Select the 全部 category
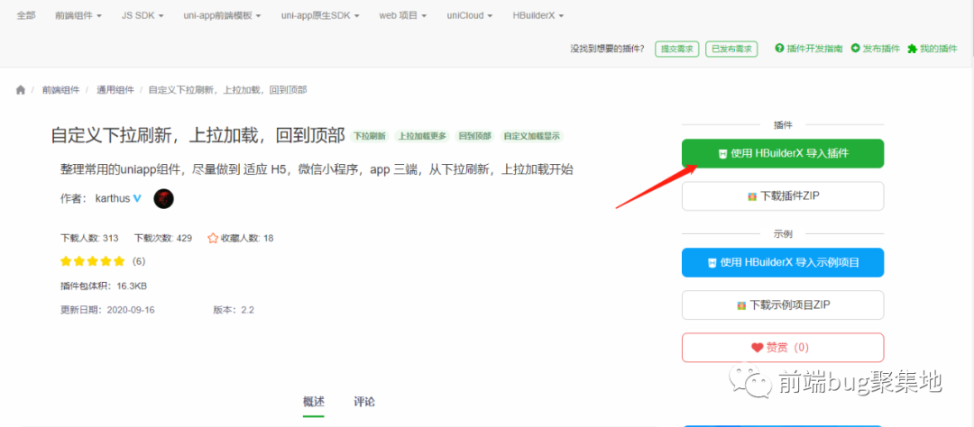This screenshot has width=974, height=427. (x=26, y=15)
